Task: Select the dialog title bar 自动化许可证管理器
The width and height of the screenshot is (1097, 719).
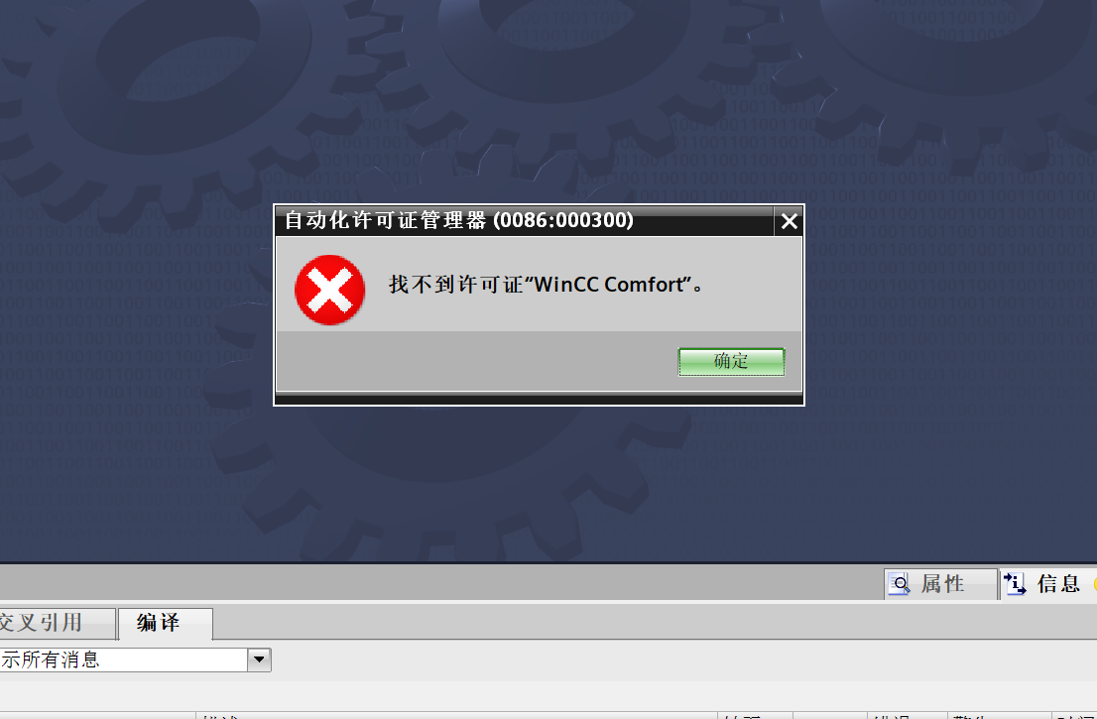Action: [525, 221]
